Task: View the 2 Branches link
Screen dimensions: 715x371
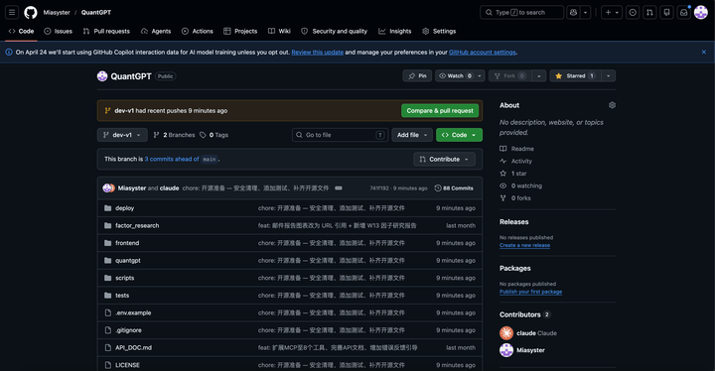Action: point(174,135)
